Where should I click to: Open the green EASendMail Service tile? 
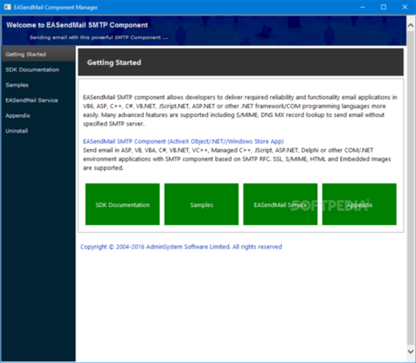(x=280, y=204)
